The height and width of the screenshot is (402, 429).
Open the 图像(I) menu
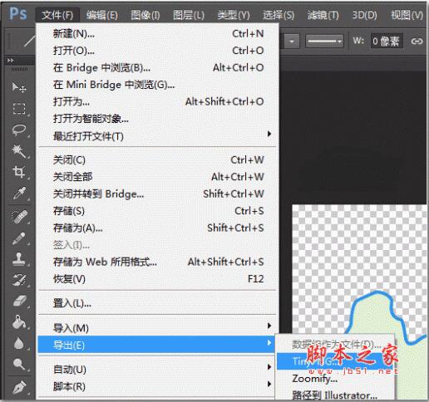(145, 15)
